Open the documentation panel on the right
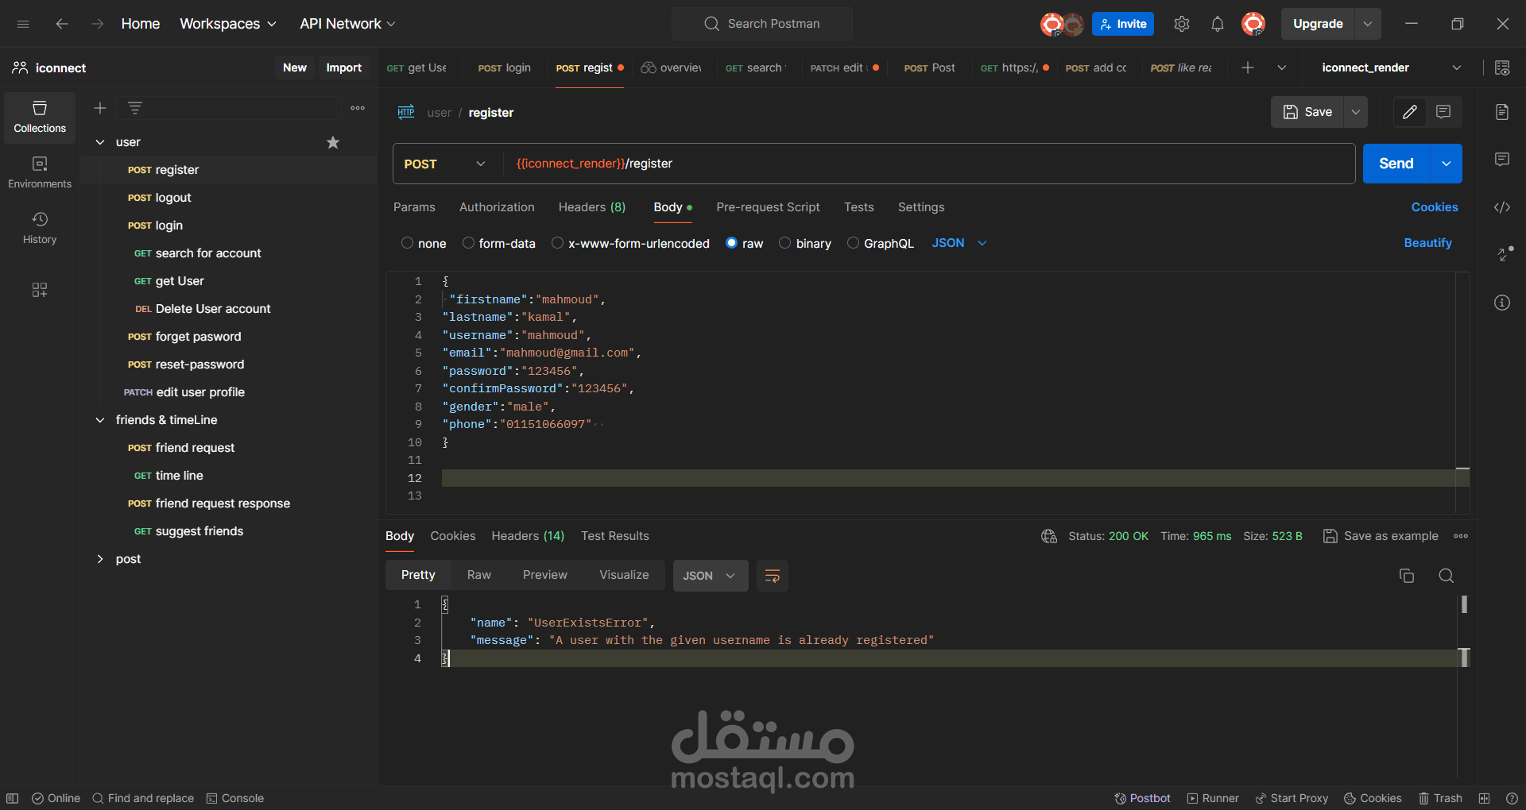Viewport: 1526px width, 810px height. click(1502, 112)
